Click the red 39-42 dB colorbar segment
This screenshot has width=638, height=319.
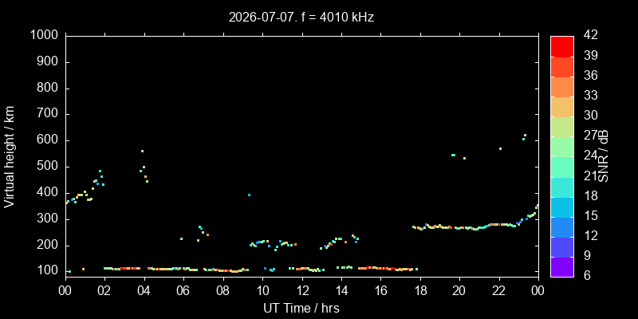pos(562,46)
